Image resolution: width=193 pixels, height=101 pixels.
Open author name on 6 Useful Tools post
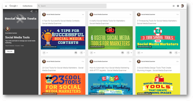click(101, 14)
